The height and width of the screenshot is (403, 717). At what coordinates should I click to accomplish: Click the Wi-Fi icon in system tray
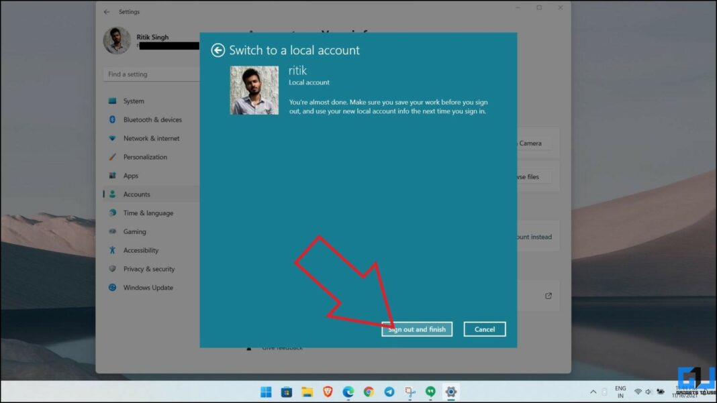point(638,392)
